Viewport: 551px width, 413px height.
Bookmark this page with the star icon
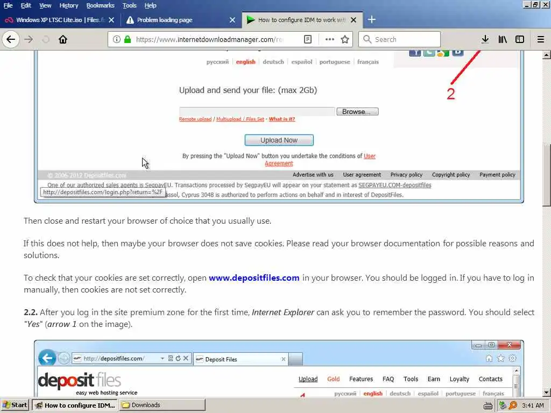(x=345, y=39)
